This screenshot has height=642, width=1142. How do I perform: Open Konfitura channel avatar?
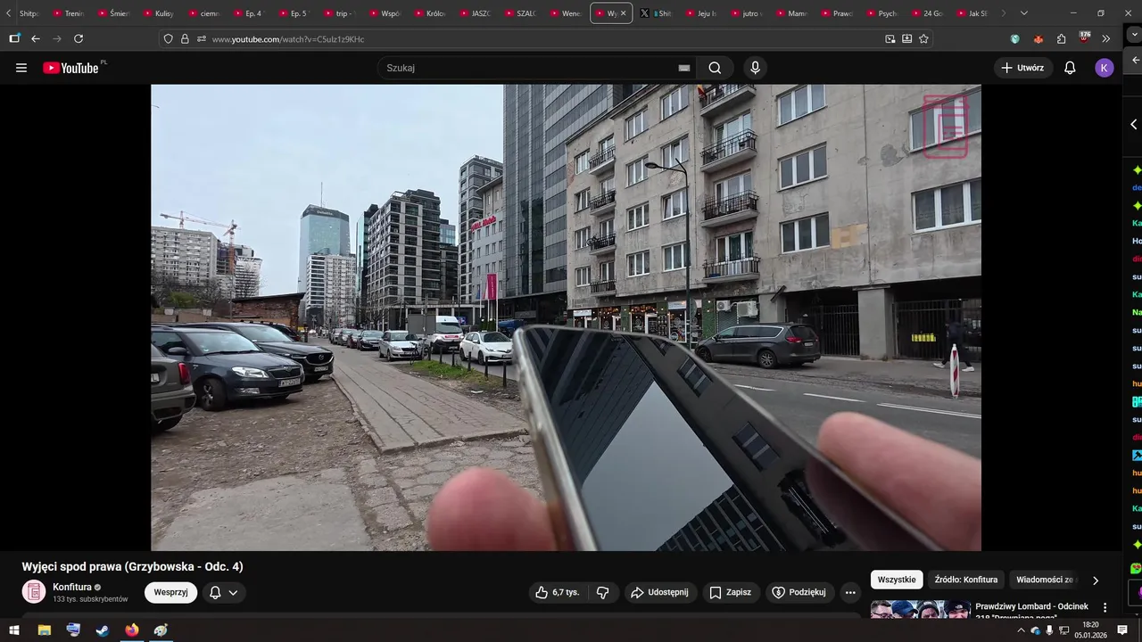[x=34, y=592]
